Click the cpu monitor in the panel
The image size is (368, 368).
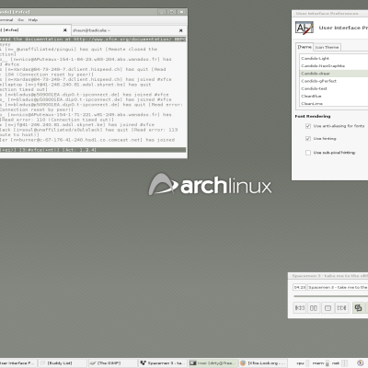[303, 363]
